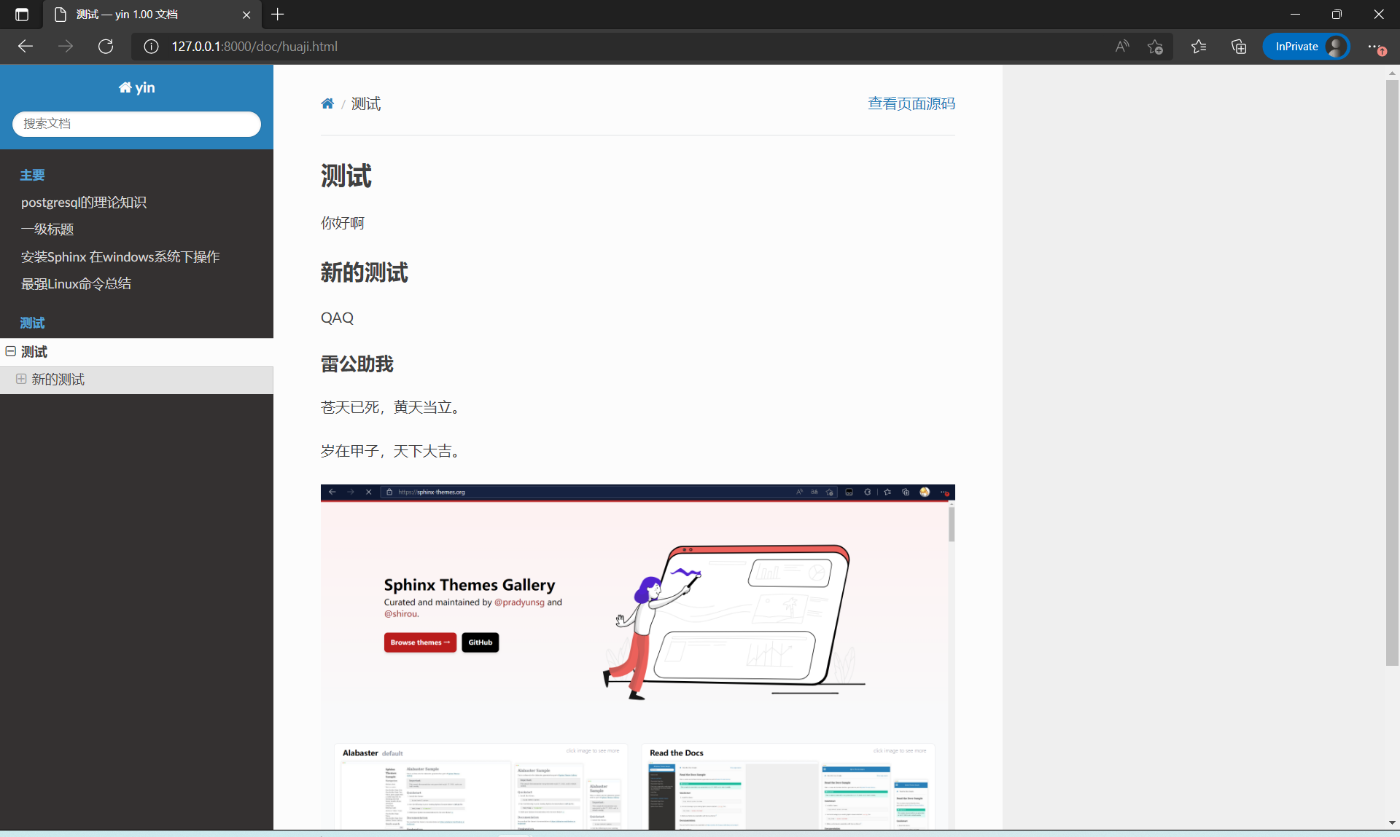Click the 新的测试 heading in content
Screen dimensions: 1400x837
(364, 272)
